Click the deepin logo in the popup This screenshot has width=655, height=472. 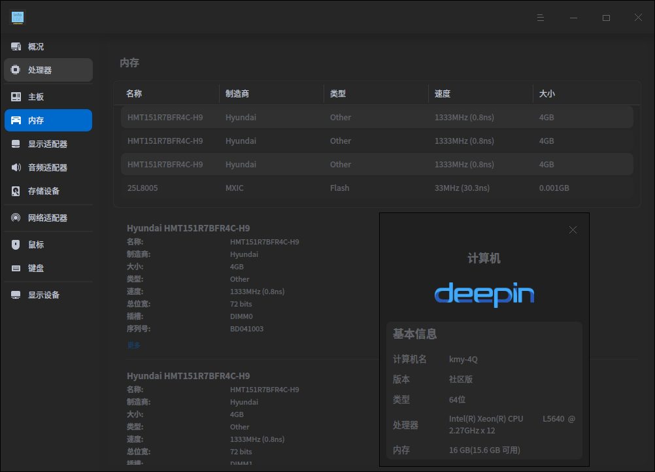(x=484, y=295)
